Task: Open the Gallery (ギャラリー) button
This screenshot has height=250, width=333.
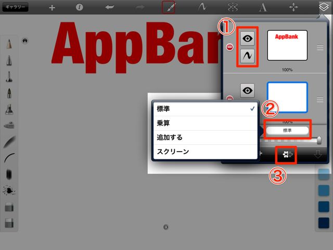Action: click(x=15, y=7)
